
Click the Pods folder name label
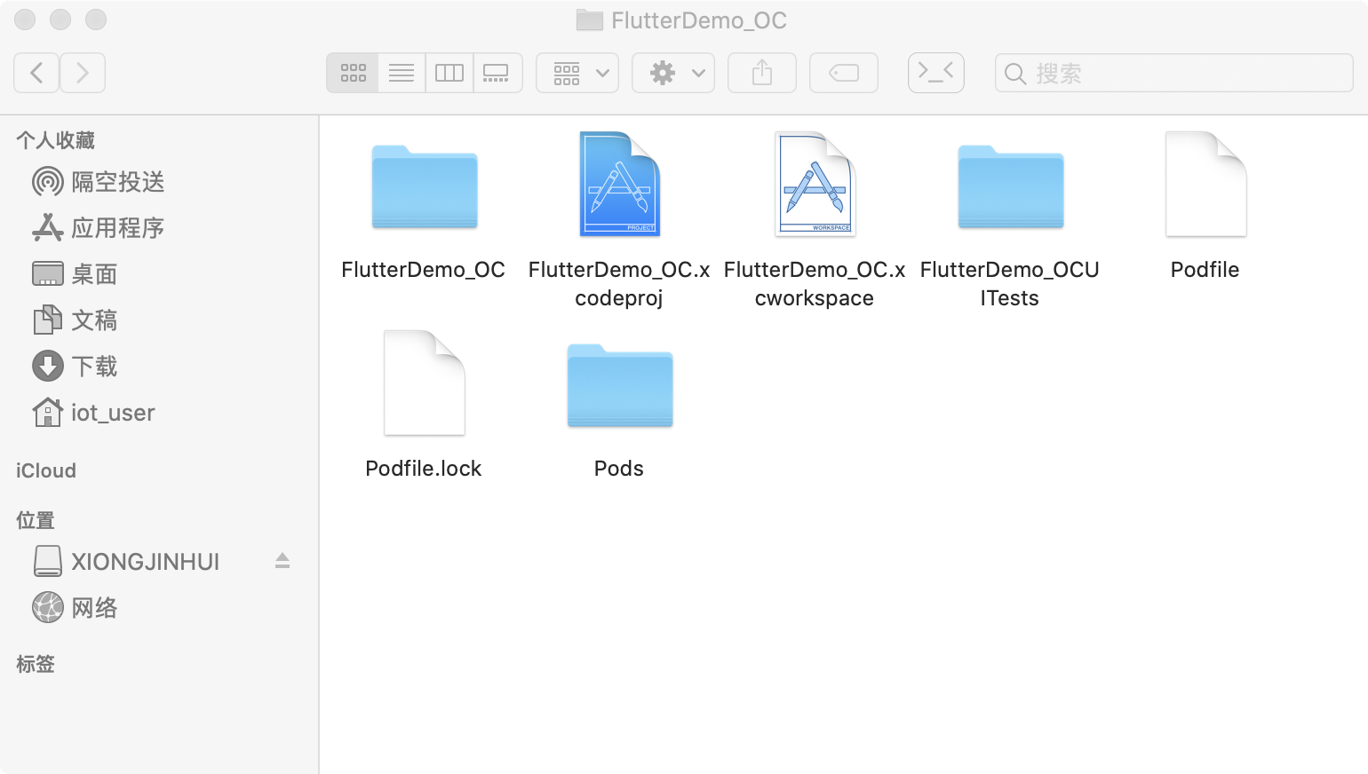tap(619, 469)
